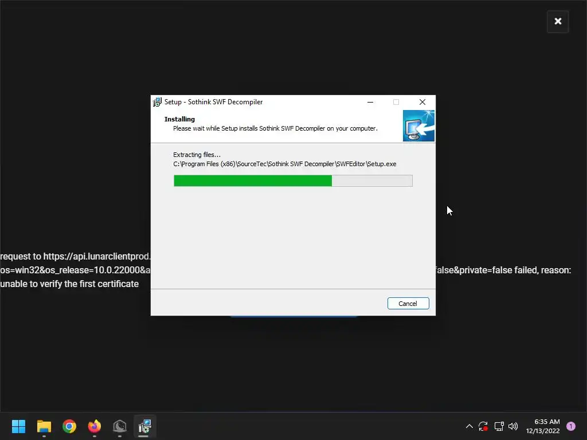
Task: Click the Setup.exe file path text
Action: [x=284, y=164]
